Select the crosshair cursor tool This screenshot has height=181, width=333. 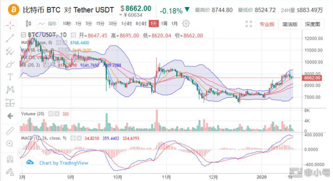click(x=10, y=25)
